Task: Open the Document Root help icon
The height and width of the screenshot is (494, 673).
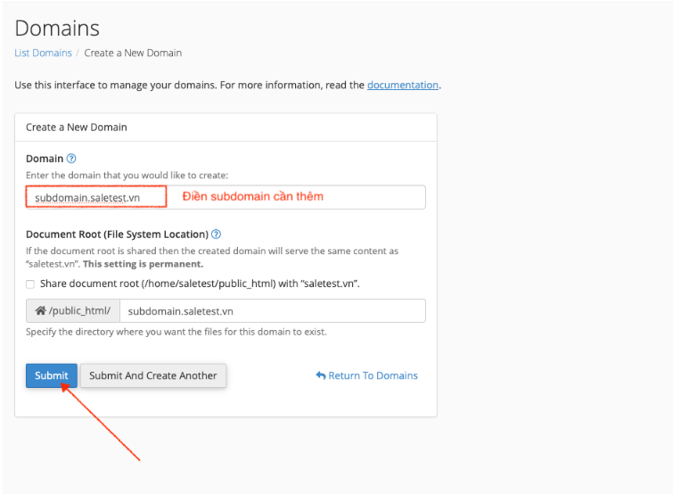Action: tap(217, 235)
